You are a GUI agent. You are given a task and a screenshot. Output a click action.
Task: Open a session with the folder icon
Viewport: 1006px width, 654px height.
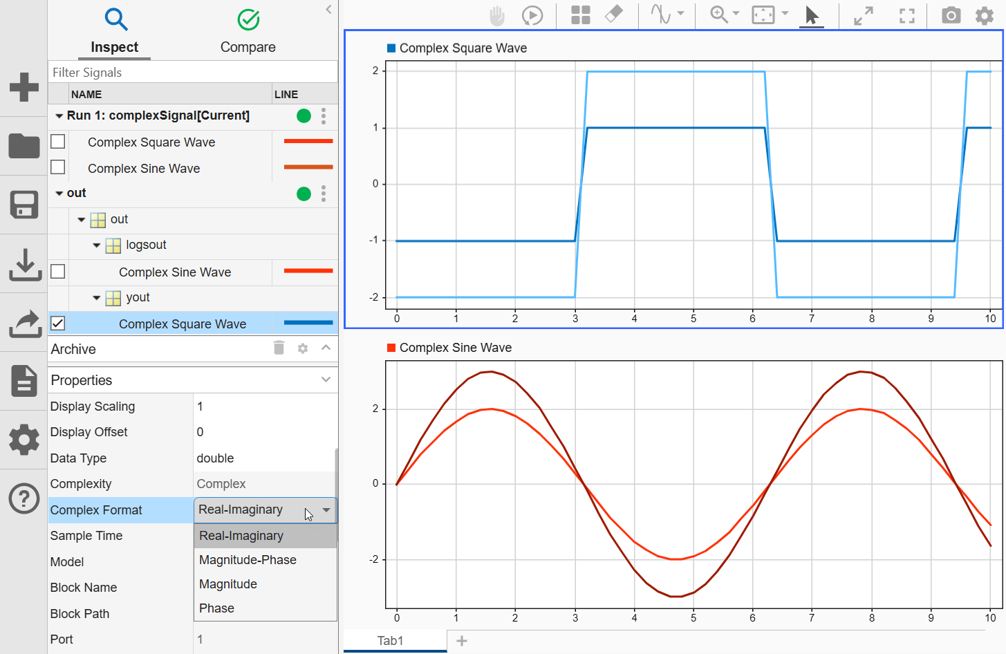point(24,146)
